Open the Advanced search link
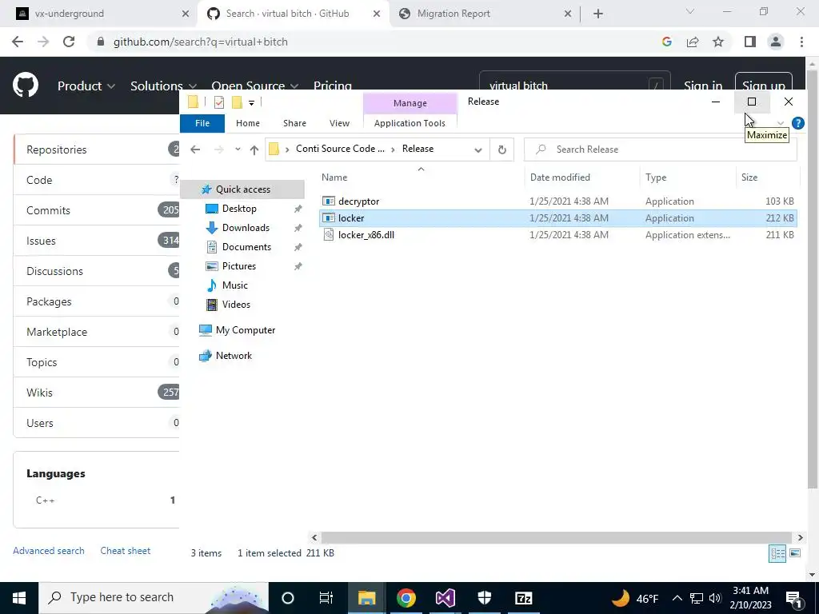 [x=49, y=551]
